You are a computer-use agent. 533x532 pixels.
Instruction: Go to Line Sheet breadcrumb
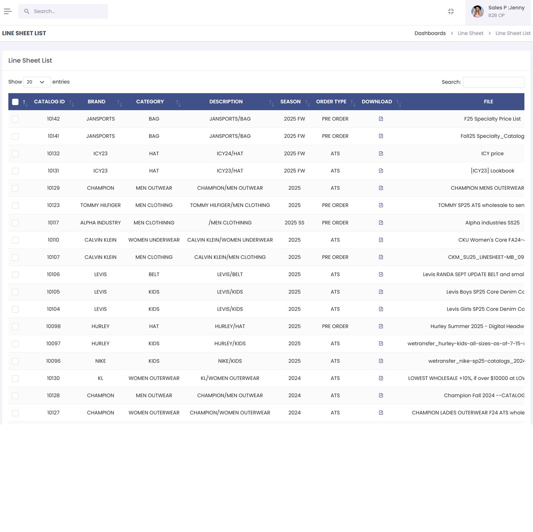pos(471,33)
